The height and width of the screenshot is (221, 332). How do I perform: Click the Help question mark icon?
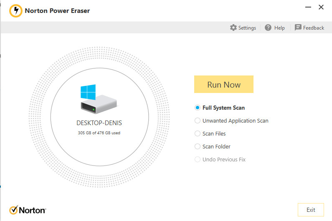pos(268,28)
